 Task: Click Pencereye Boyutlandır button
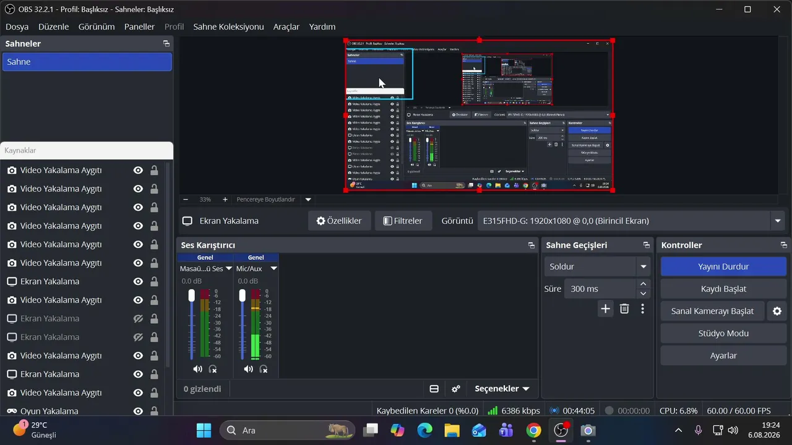point(266,200)
